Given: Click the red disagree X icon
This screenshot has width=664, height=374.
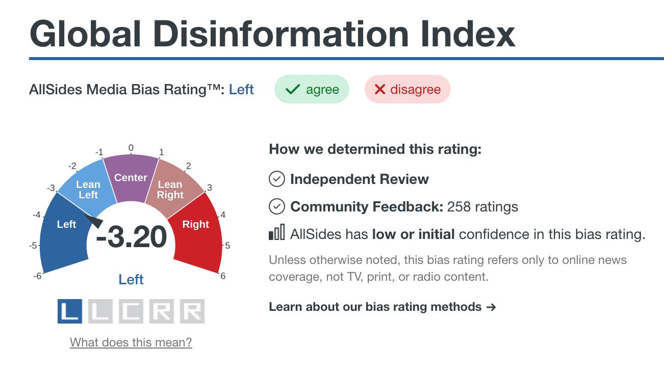Looking at the screenshot, I should [x=379, y=90].
